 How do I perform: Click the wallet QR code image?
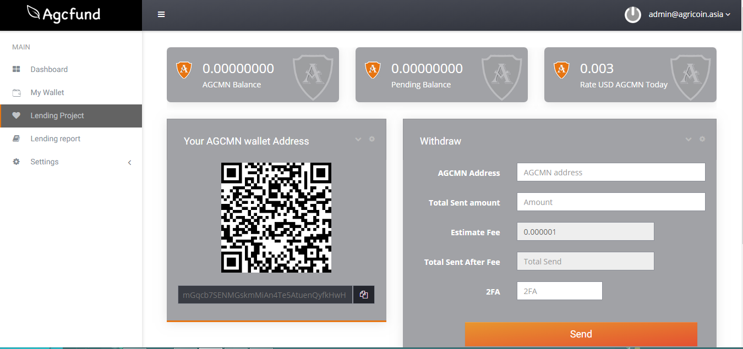click(276, 218)
